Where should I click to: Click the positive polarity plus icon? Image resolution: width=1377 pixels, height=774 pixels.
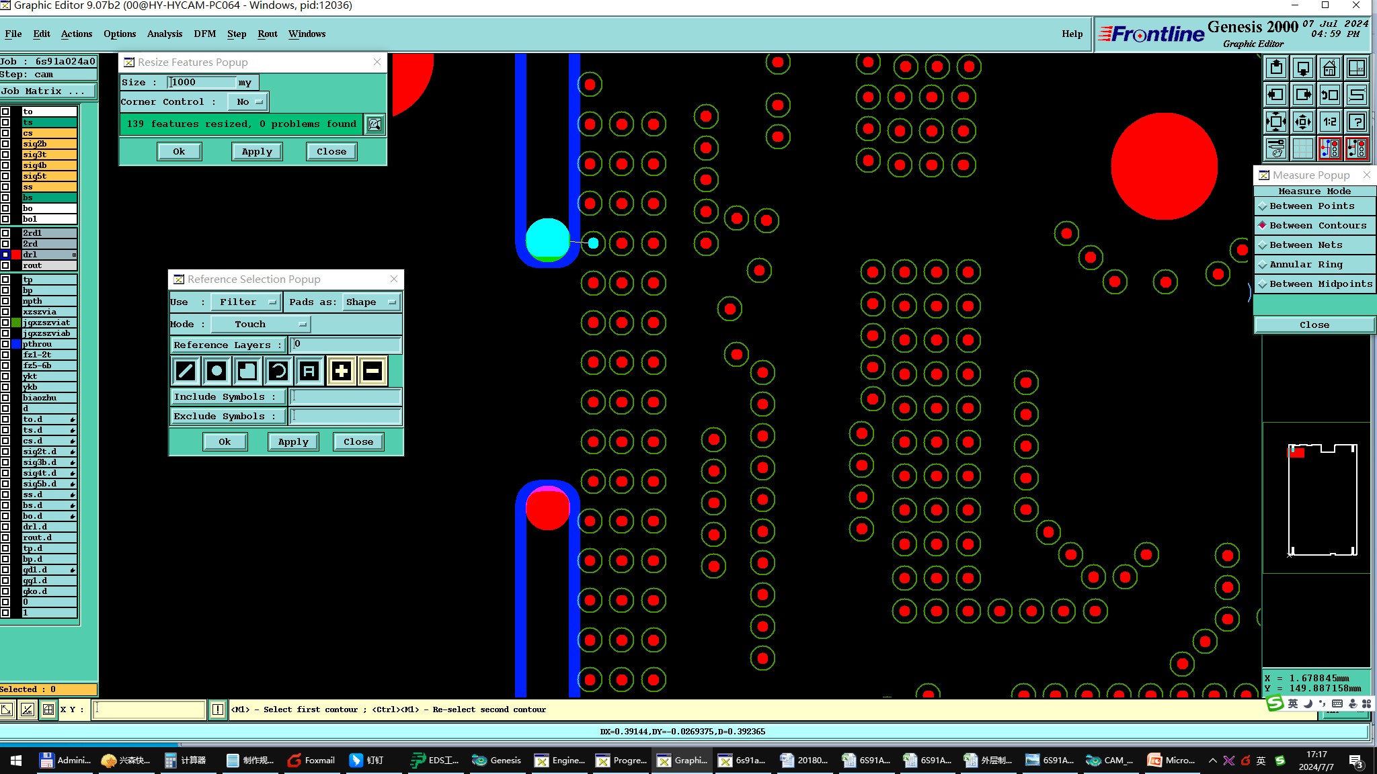[342, 371]
